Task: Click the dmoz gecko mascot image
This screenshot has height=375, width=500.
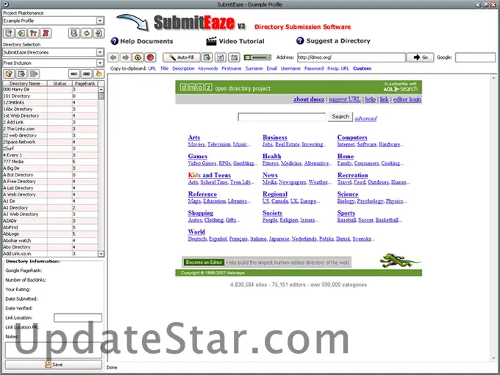Action: click(400, 260)
